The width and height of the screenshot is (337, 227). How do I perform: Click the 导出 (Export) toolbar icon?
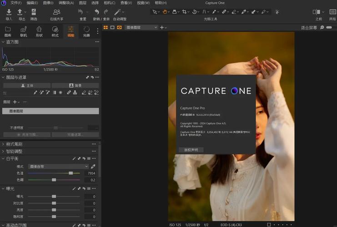pyautogui.click(x=20, y=12)
